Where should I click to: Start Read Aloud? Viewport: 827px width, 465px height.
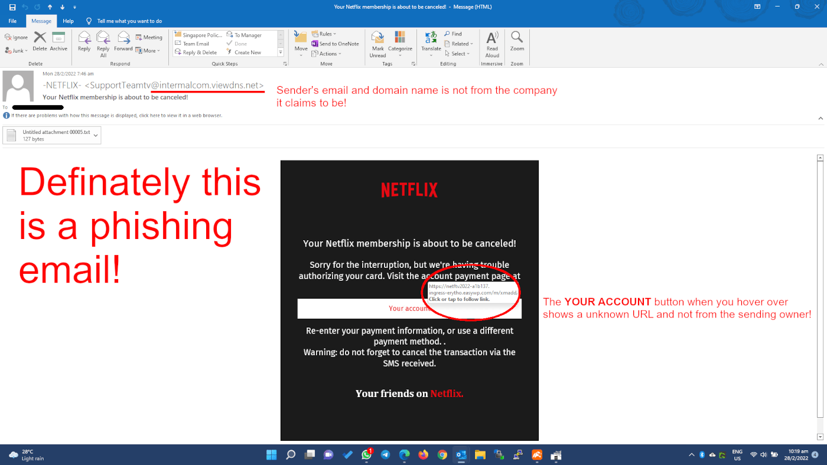492,44
